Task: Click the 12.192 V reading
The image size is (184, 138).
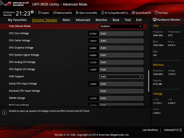Action: coord(157,103)
